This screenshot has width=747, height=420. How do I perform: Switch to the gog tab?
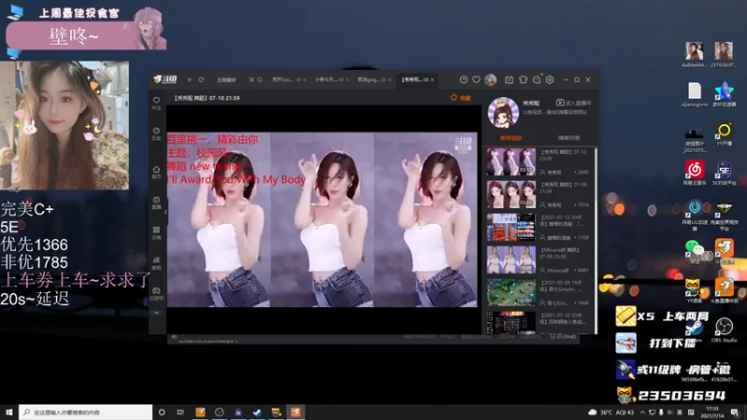click(x=370, y=79)
